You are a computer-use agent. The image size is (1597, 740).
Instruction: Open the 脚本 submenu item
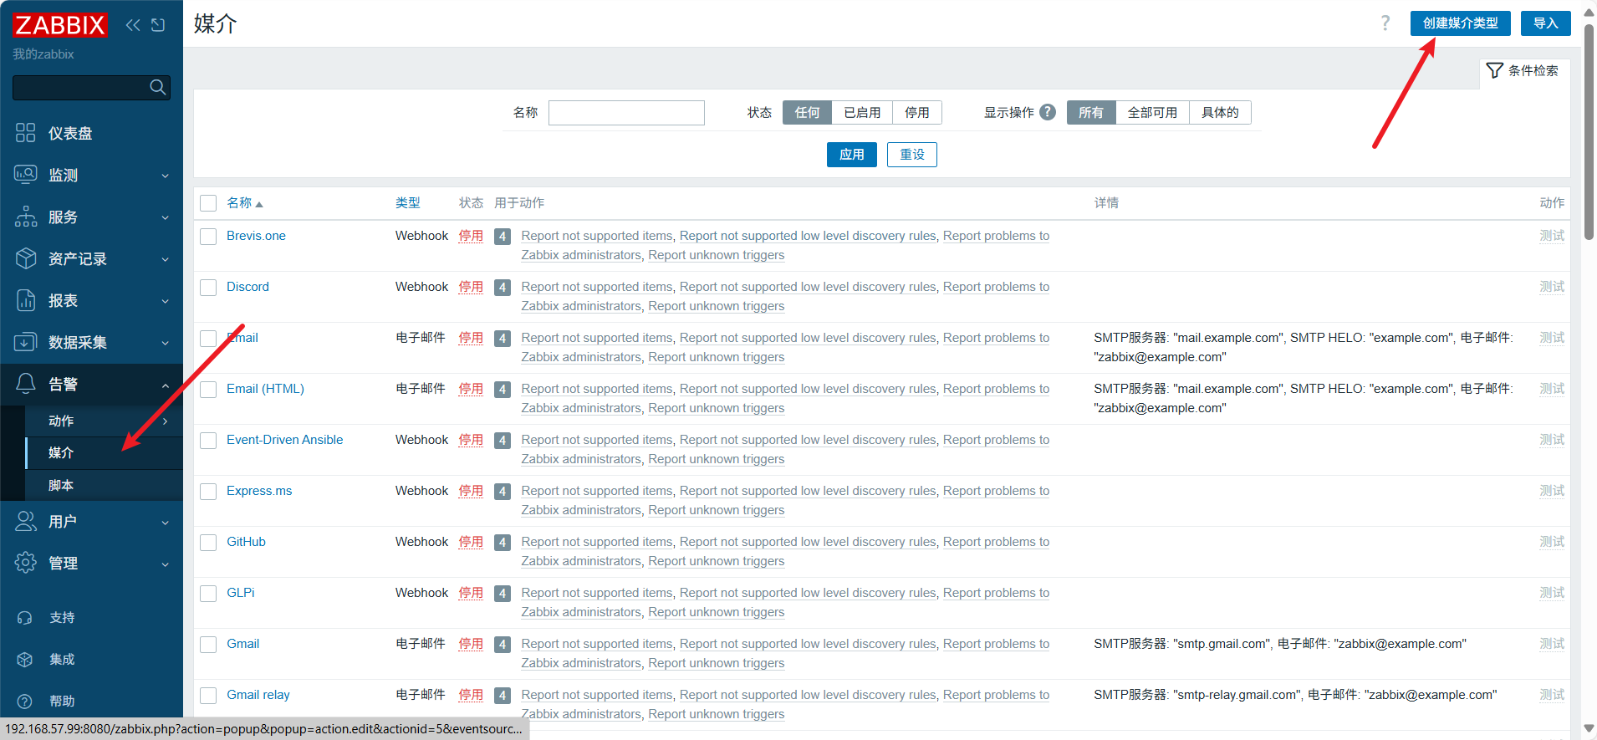tap(104, 485)
